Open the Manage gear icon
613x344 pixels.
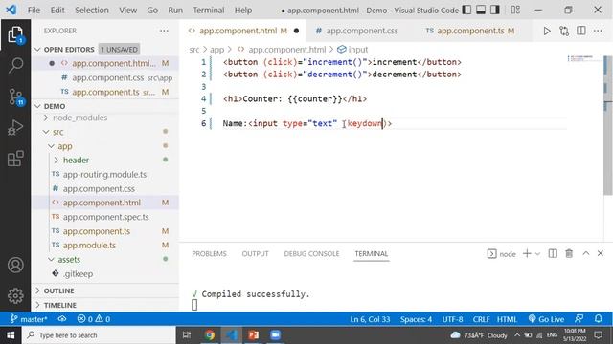pos(15,295)
